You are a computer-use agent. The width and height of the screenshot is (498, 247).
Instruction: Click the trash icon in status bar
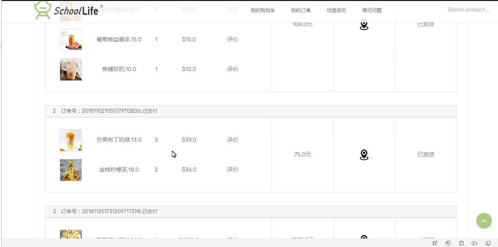(x=461, y=243)
